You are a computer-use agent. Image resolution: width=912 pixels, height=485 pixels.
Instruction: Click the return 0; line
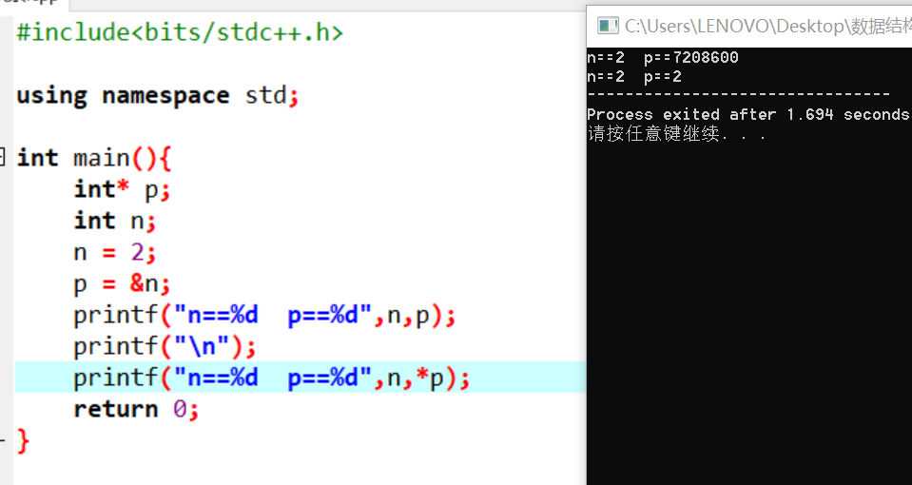click(x=136, y=410)
